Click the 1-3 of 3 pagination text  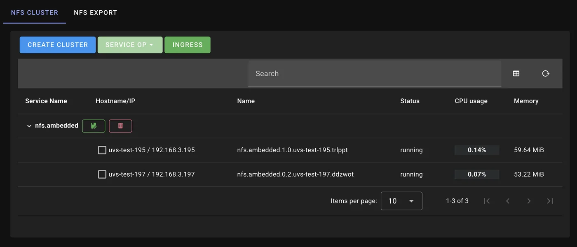click(457, 201)
